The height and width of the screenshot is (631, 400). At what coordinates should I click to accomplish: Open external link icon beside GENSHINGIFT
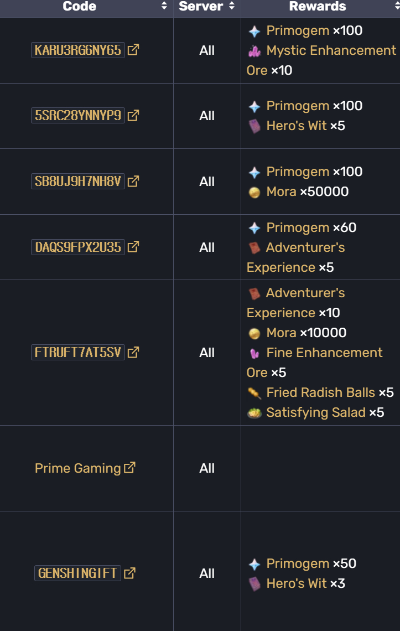(x=129, y=573)
